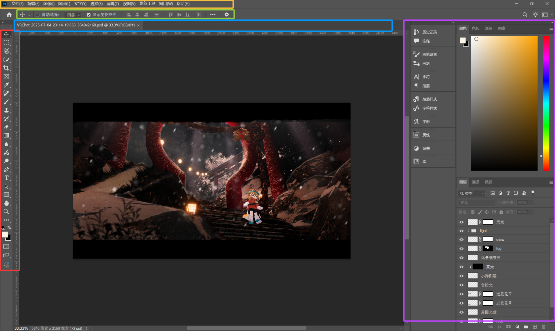The image size is (555, 331).
Task: Select the Eyedropper tool
Action: [x=6, y=85]
